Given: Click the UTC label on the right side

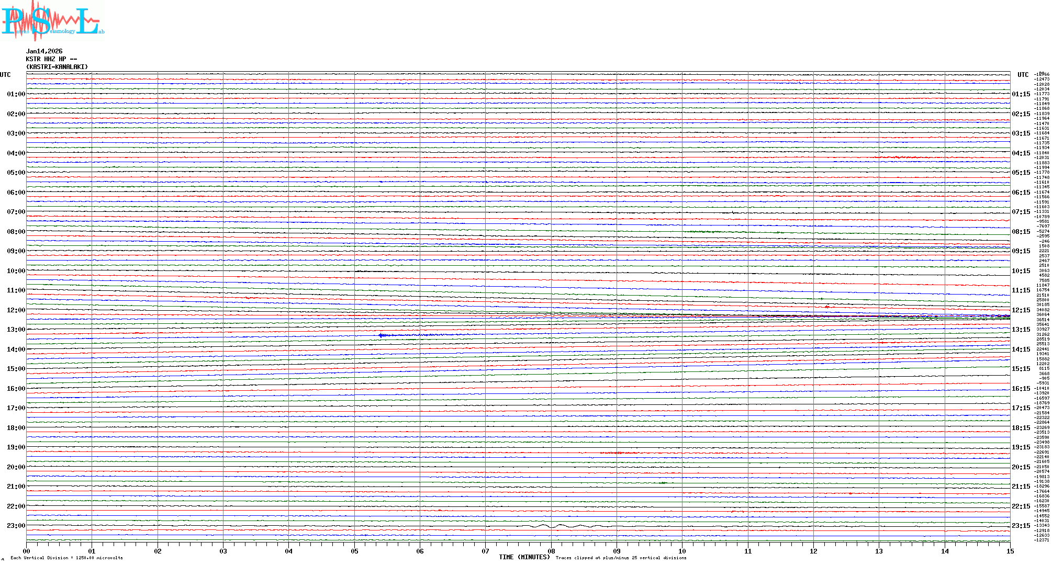Looking at the screenshot, I should coord(1023,75).
